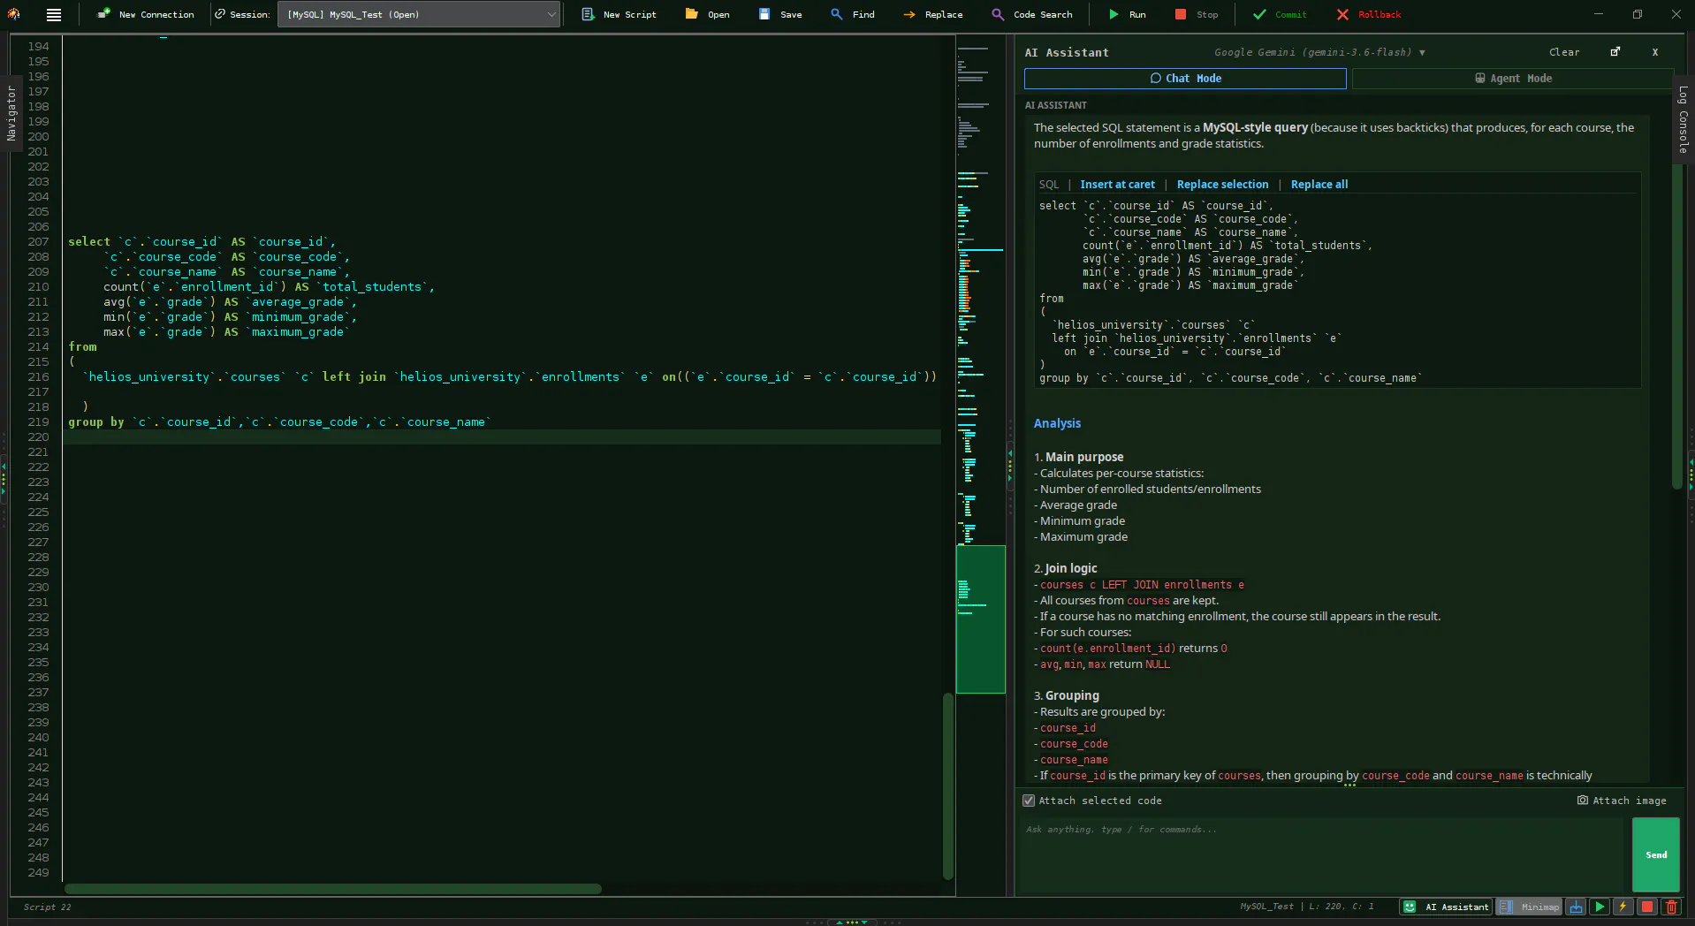Click the minimap highlighted viewport region

pos(981,619)
